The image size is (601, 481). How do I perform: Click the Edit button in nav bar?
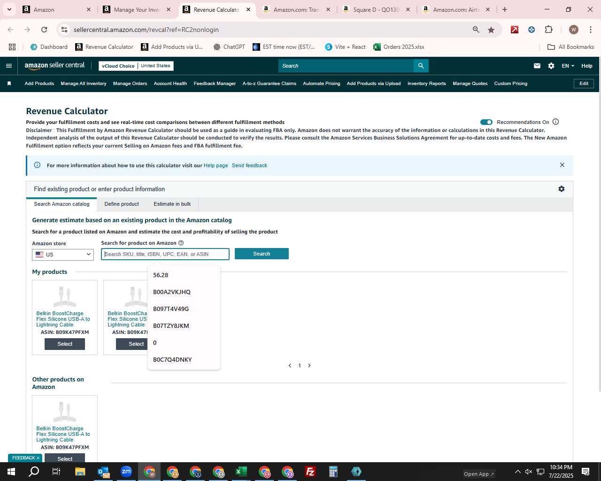tap(584, 84)
